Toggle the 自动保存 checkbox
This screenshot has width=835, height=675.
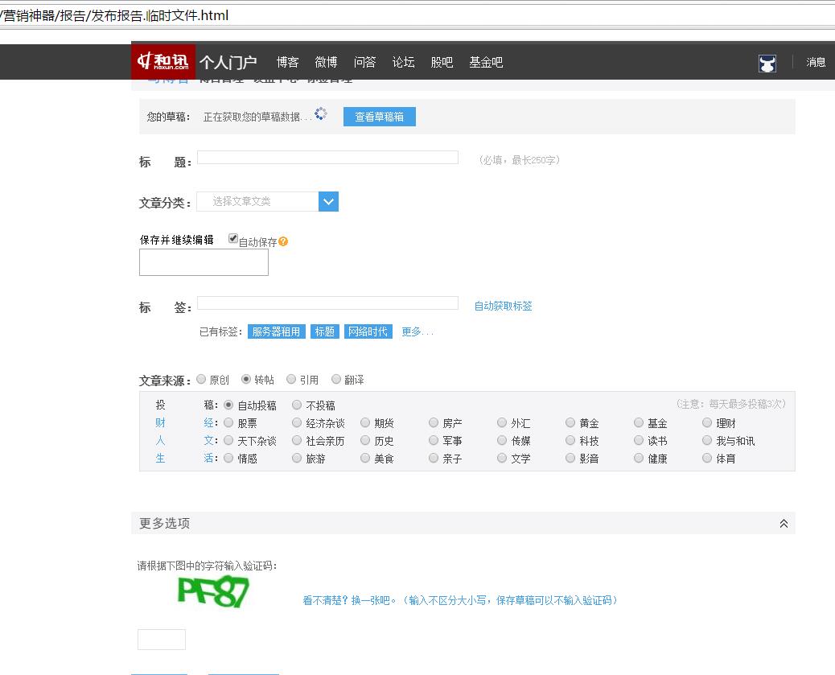(x=233, y=238)
